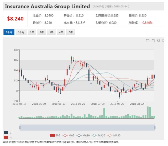Click the dark '1' visual map swatch
The image size is (168, 146).
(x=6, y=132)
